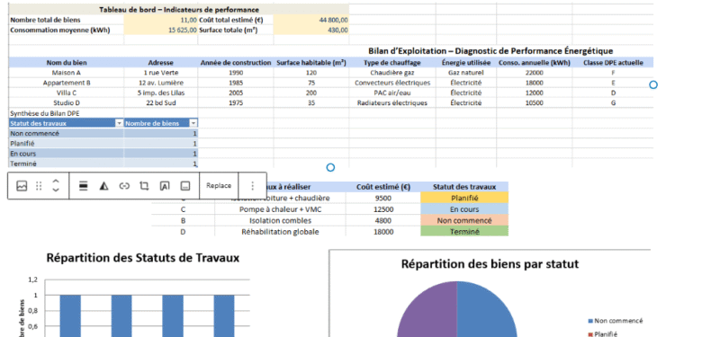Click the 'Planifié' pie legend entry
This screenshot has height=337, width=720.
coord(603,334)
